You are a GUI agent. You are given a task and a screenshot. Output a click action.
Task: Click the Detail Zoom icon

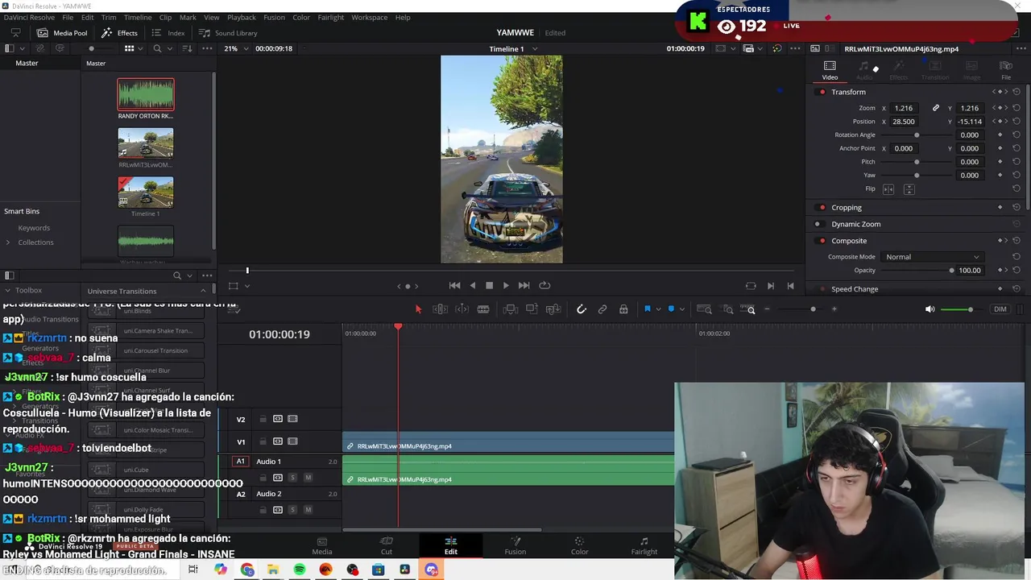click(727, 309)
